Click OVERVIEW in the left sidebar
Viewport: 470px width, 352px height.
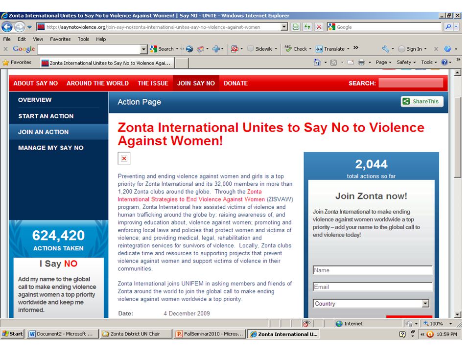point(35,100)
